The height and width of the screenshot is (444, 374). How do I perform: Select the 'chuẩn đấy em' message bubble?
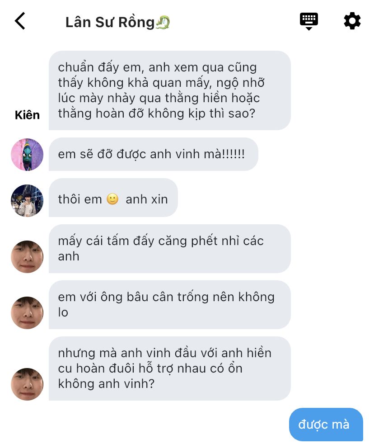[170, 90]
